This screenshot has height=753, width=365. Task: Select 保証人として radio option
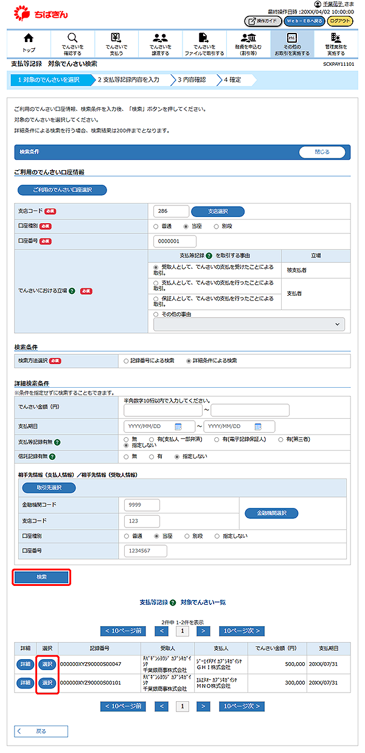click(156, 299)
